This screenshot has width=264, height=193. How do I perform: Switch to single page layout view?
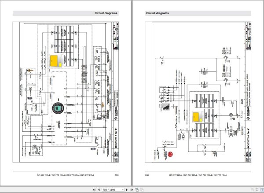click(x=252, y=190)
